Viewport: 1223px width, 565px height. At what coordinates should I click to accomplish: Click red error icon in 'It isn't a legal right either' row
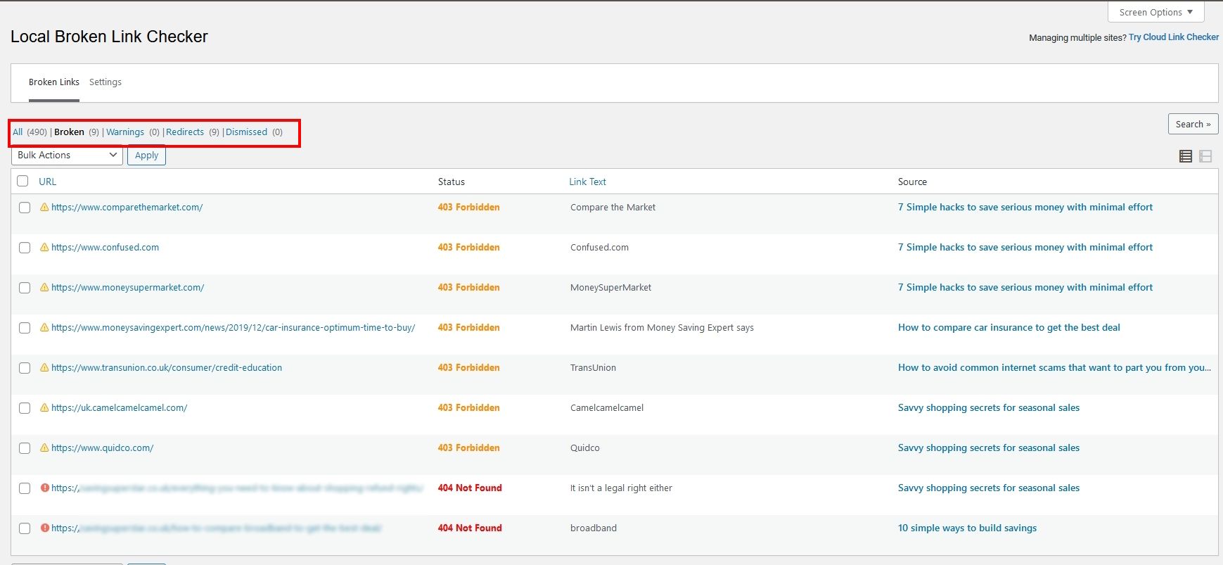(x=45, y=488)
